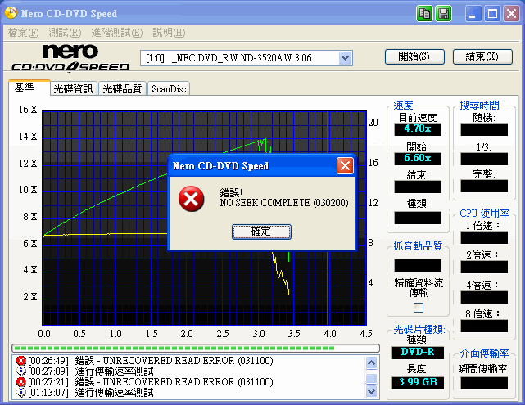
Task: Switch to the 光碟資訊 tab
Action: 74,88
